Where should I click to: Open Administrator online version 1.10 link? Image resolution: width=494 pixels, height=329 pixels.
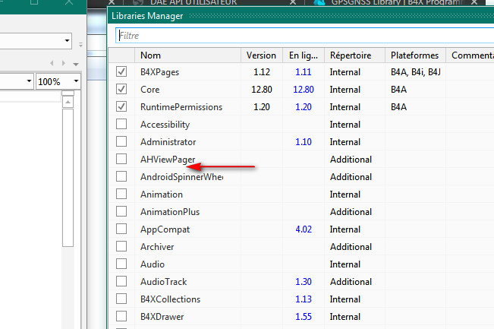[304, 142]
